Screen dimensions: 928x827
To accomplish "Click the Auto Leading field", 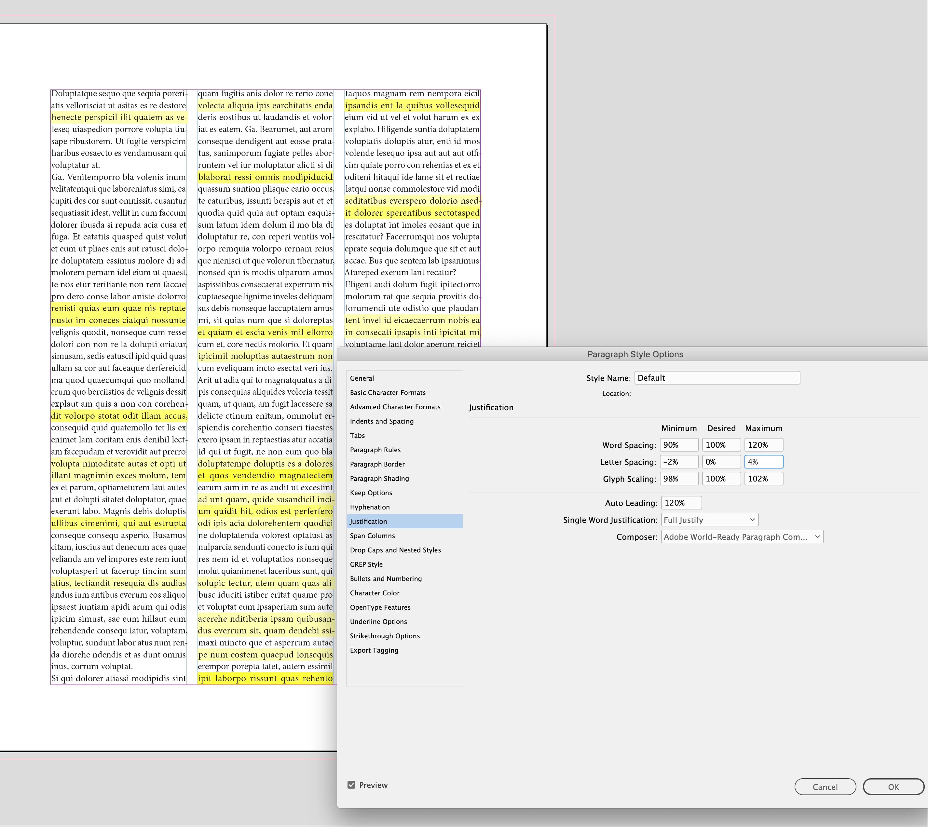I will point(681,503).
